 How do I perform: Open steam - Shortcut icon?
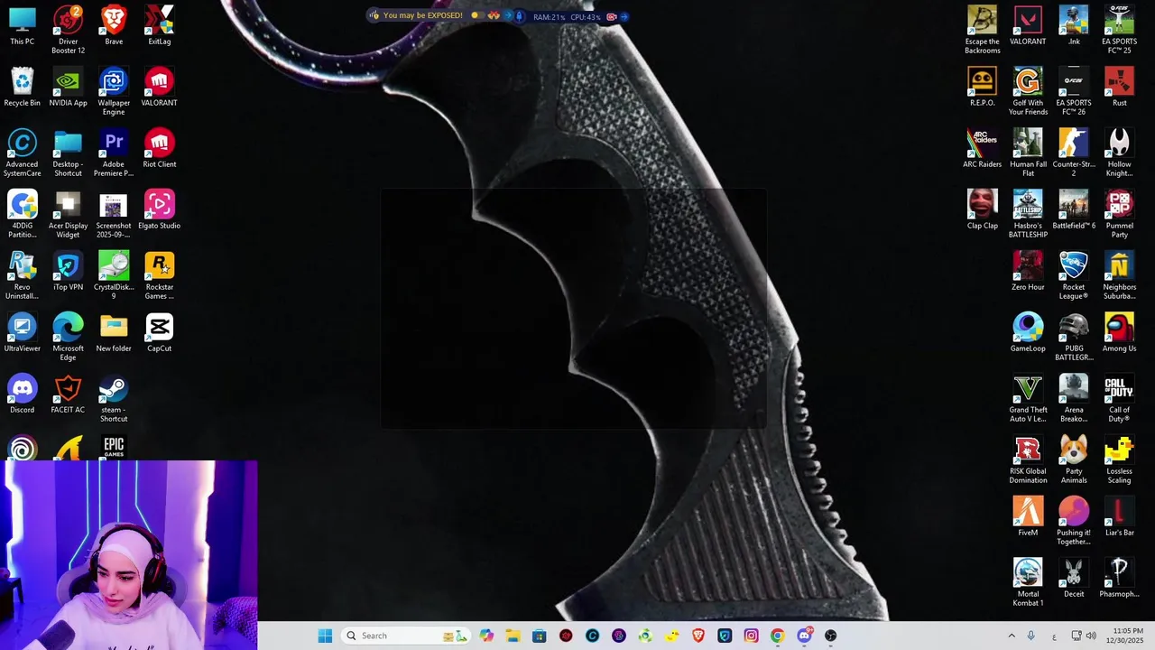pos(114,399)
